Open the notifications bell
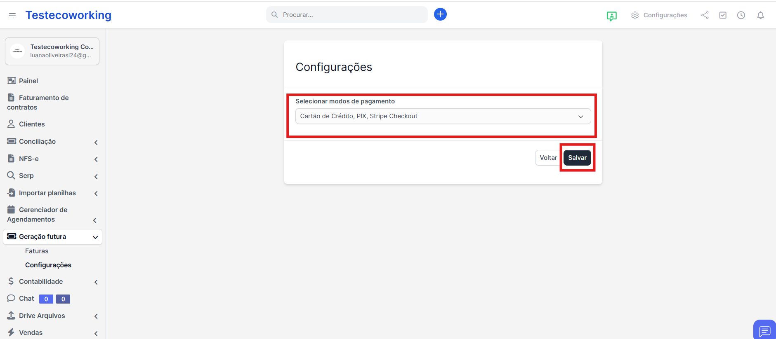The width and height of the screenshot is (776, 339). point(760,15)
